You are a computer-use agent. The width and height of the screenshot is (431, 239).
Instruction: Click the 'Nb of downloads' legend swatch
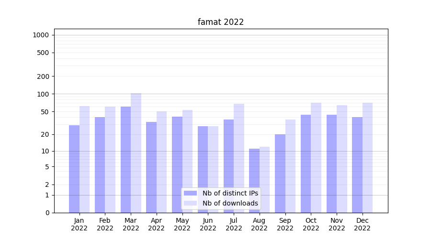190,203
